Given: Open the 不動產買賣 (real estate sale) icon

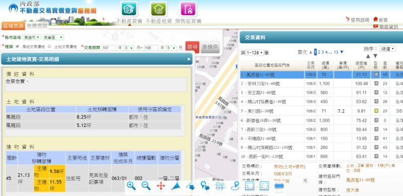Looking at the screenshot, I should [129, 9].
